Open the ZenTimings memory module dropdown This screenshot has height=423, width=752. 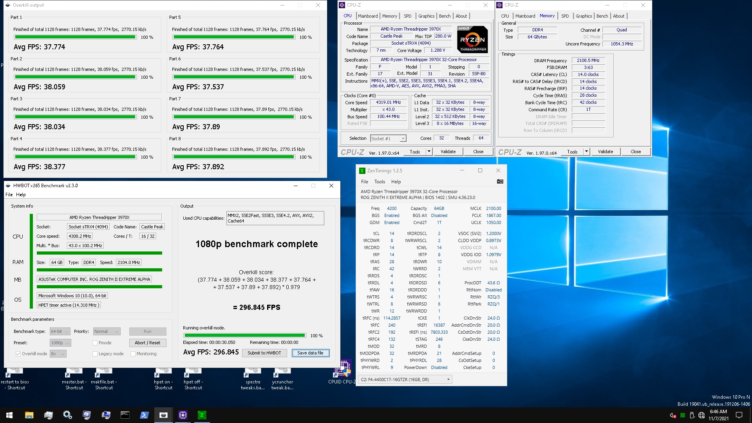[405, 379]
